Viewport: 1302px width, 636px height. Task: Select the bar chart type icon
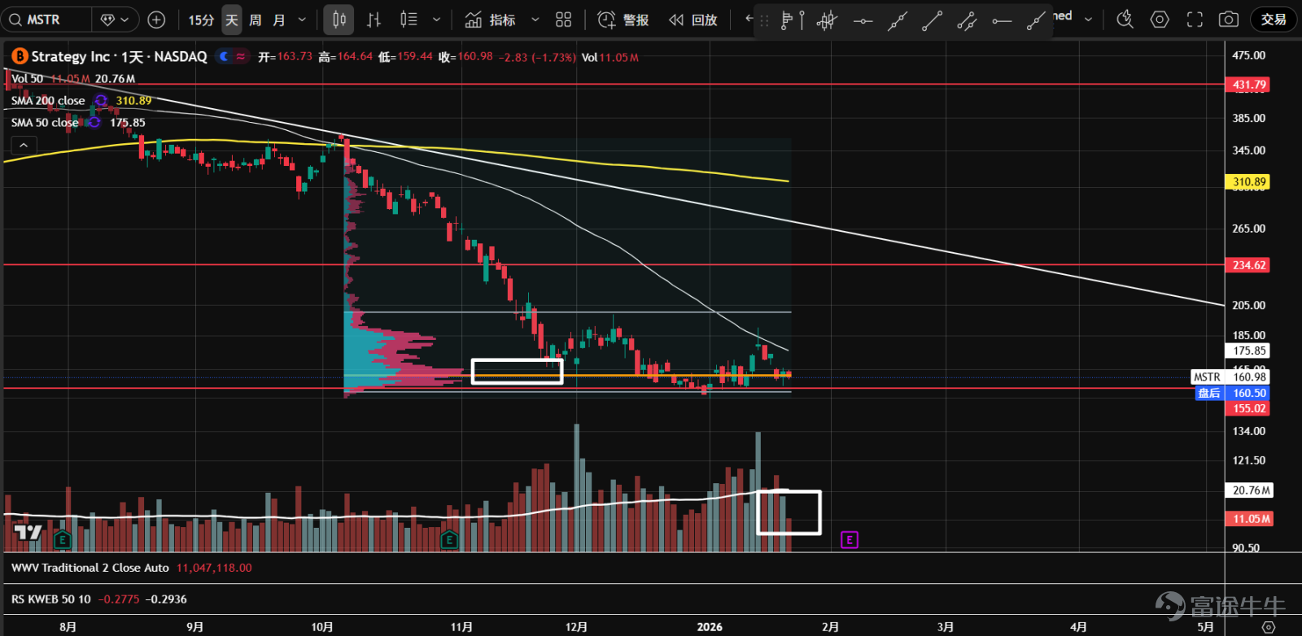pos(374,20)
